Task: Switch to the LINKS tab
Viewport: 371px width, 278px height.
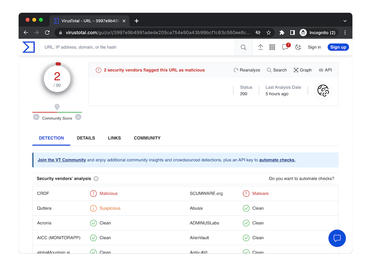Action: (x=114, y=138)
